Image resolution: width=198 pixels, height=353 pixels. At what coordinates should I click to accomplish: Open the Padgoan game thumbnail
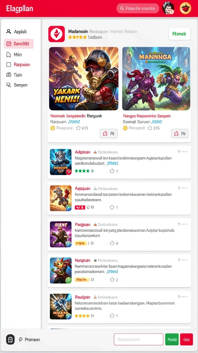pyautogui.click(x=60, y=234)
